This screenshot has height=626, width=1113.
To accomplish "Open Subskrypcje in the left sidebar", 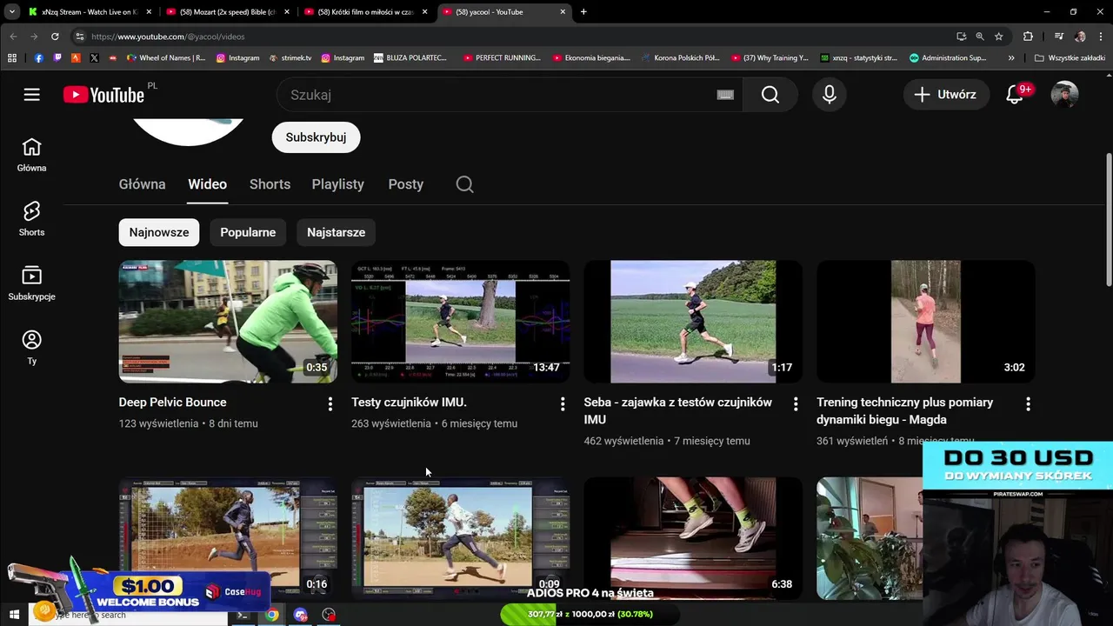I will [x=31, y=284].
